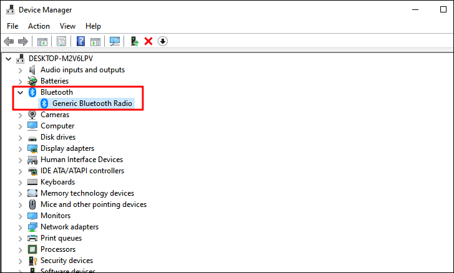Click the Print queues printer icon
Image resolution: width=454 pixels, height=273 pixels.
(32, 238)
